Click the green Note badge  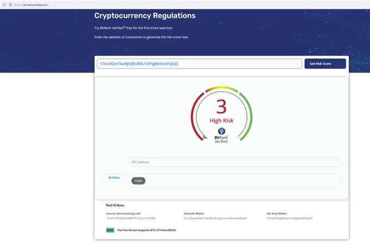[x=110, y=230]
